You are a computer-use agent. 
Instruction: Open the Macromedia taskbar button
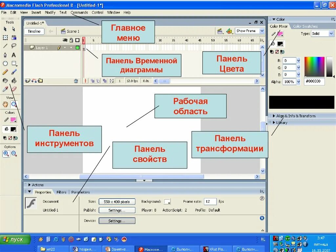click(151, 249)
